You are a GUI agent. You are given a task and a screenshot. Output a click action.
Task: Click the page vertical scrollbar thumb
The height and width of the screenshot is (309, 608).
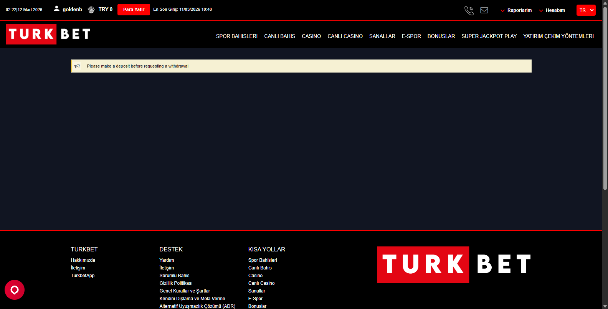[605, 99]
